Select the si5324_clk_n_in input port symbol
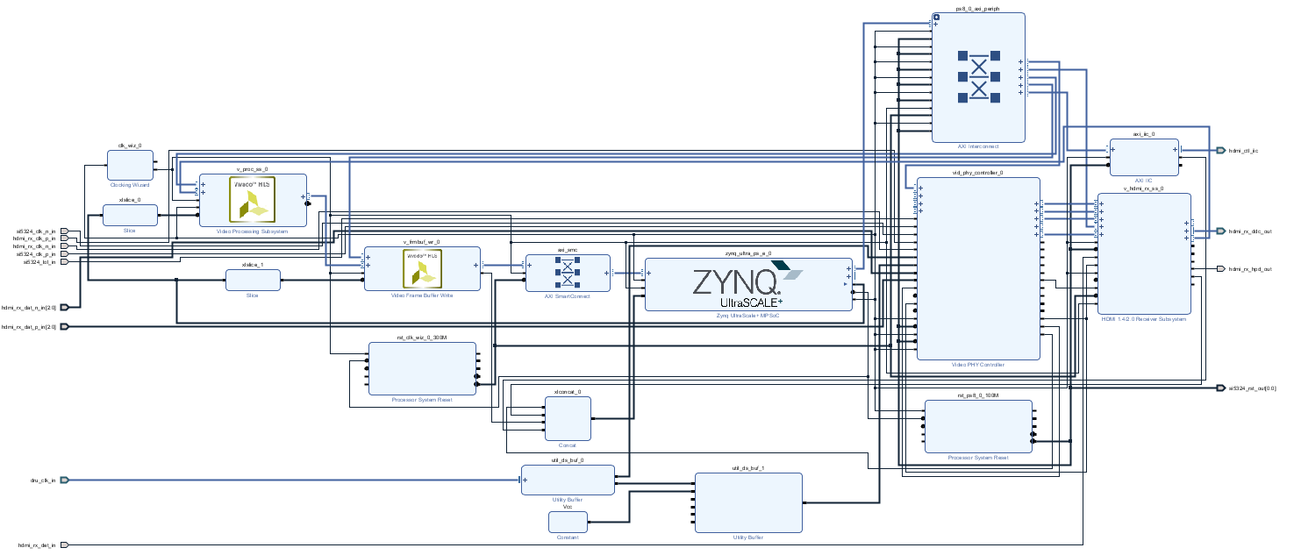Viewport: 1294px width, 555px height. [x=64, y=231]
